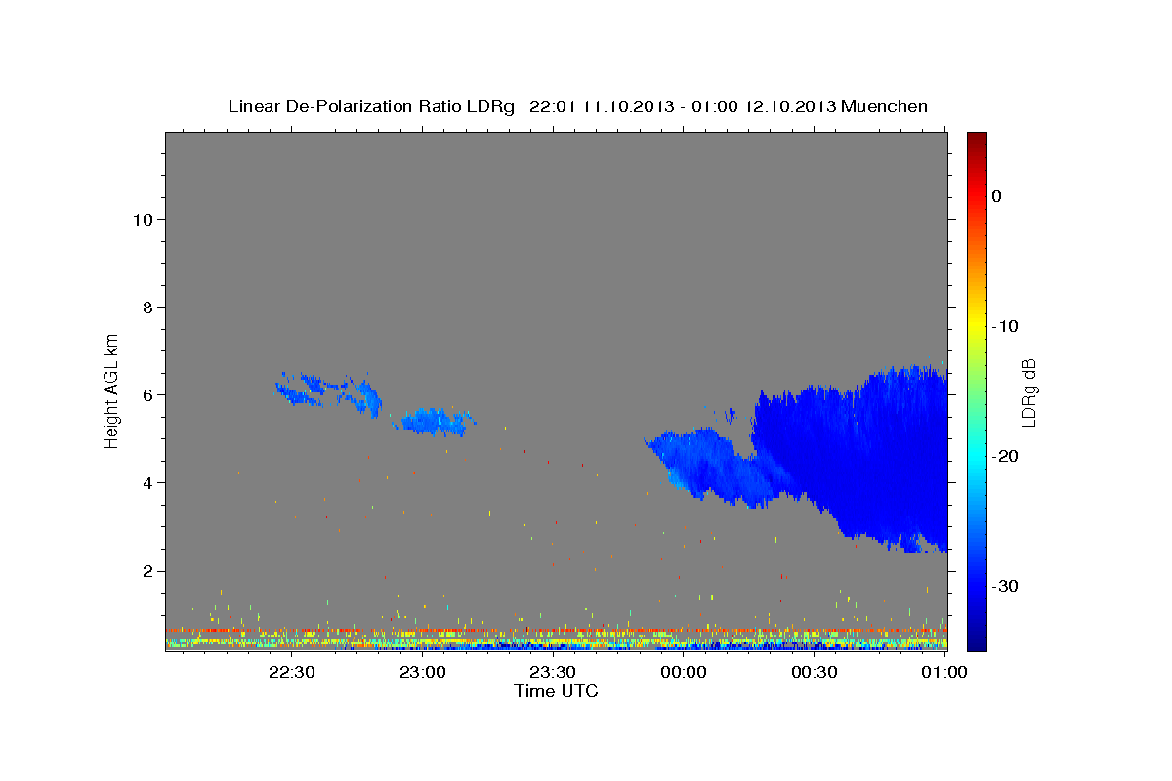Click the height tick label 10
This screenshot has height=781, width=1172.
point(143,219)
